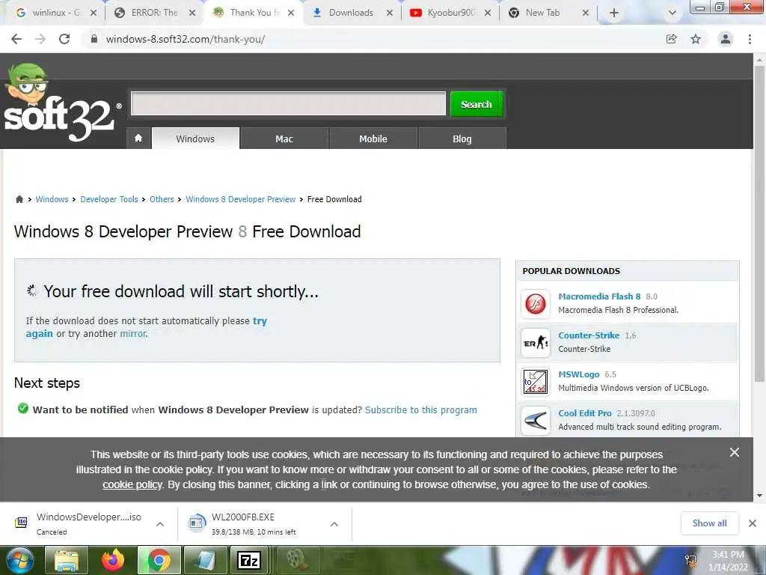Click Show all downloads button
This screenshot has height=575, width=766.
(709, 523)
